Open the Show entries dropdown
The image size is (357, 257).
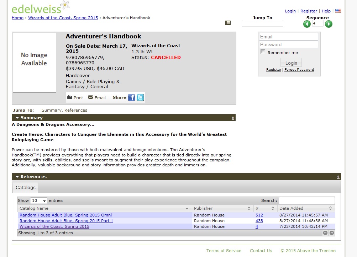click(39, 200)
